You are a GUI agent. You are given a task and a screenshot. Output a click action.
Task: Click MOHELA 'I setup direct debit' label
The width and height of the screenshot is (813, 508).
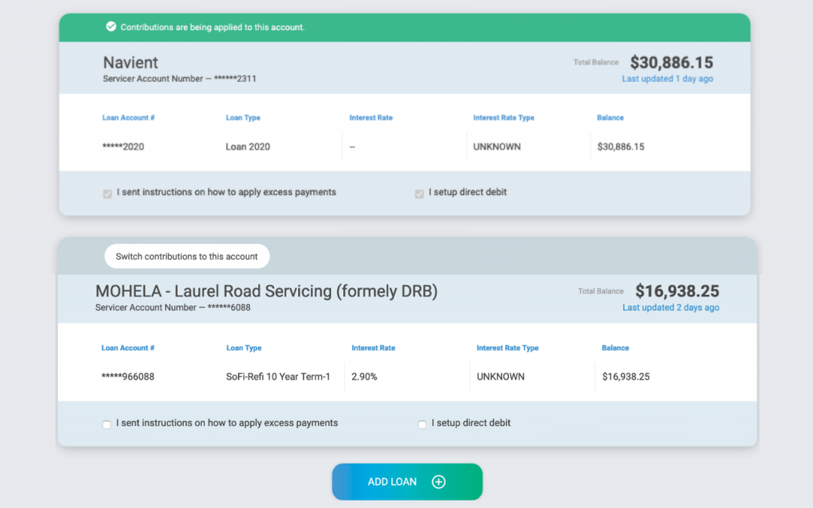tap(470, 423)
